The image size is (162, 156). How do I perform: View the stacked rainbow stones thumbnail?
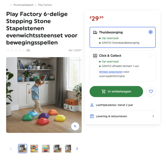tap(46, 148)
